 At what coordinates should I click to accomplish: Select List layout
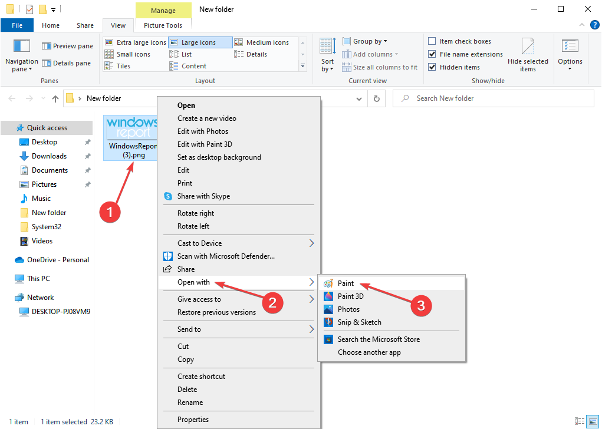(181, 54)
